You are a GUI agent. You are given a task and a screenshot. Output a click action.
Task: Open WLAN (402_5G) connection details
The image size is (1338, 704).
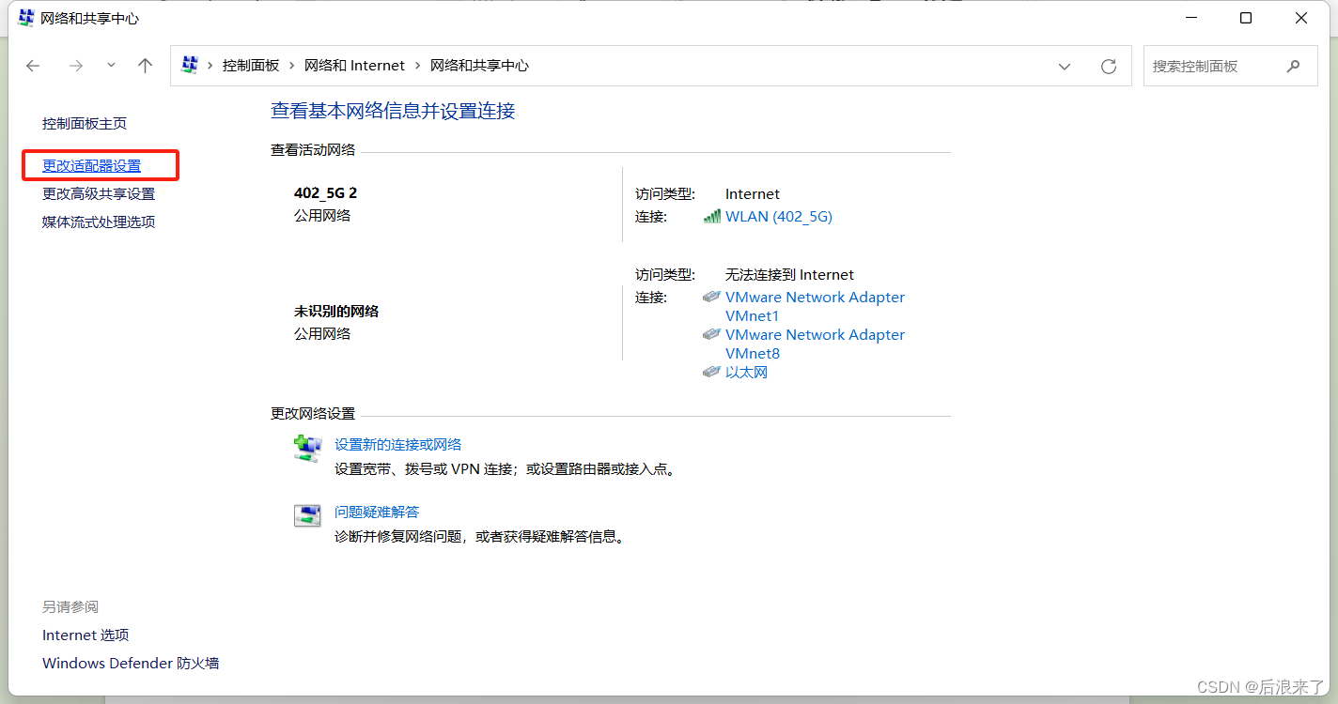[x=778, y=216]
